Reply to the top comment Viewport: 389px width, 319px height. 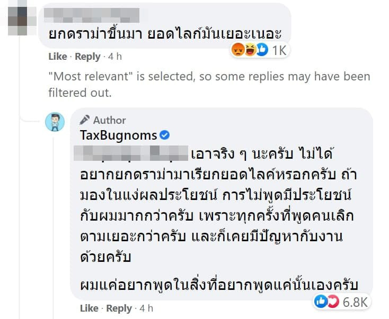(x=87, y=57)
